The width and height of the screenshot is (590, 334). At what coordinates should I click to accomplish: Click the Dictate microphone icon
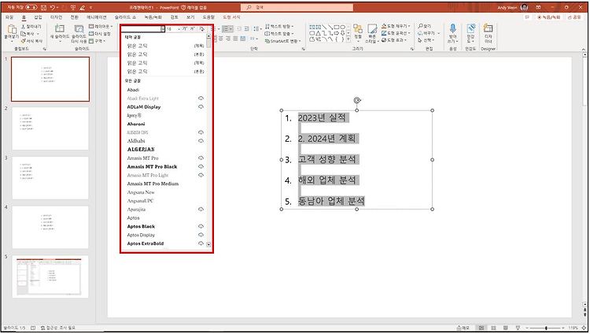[452, 29]
